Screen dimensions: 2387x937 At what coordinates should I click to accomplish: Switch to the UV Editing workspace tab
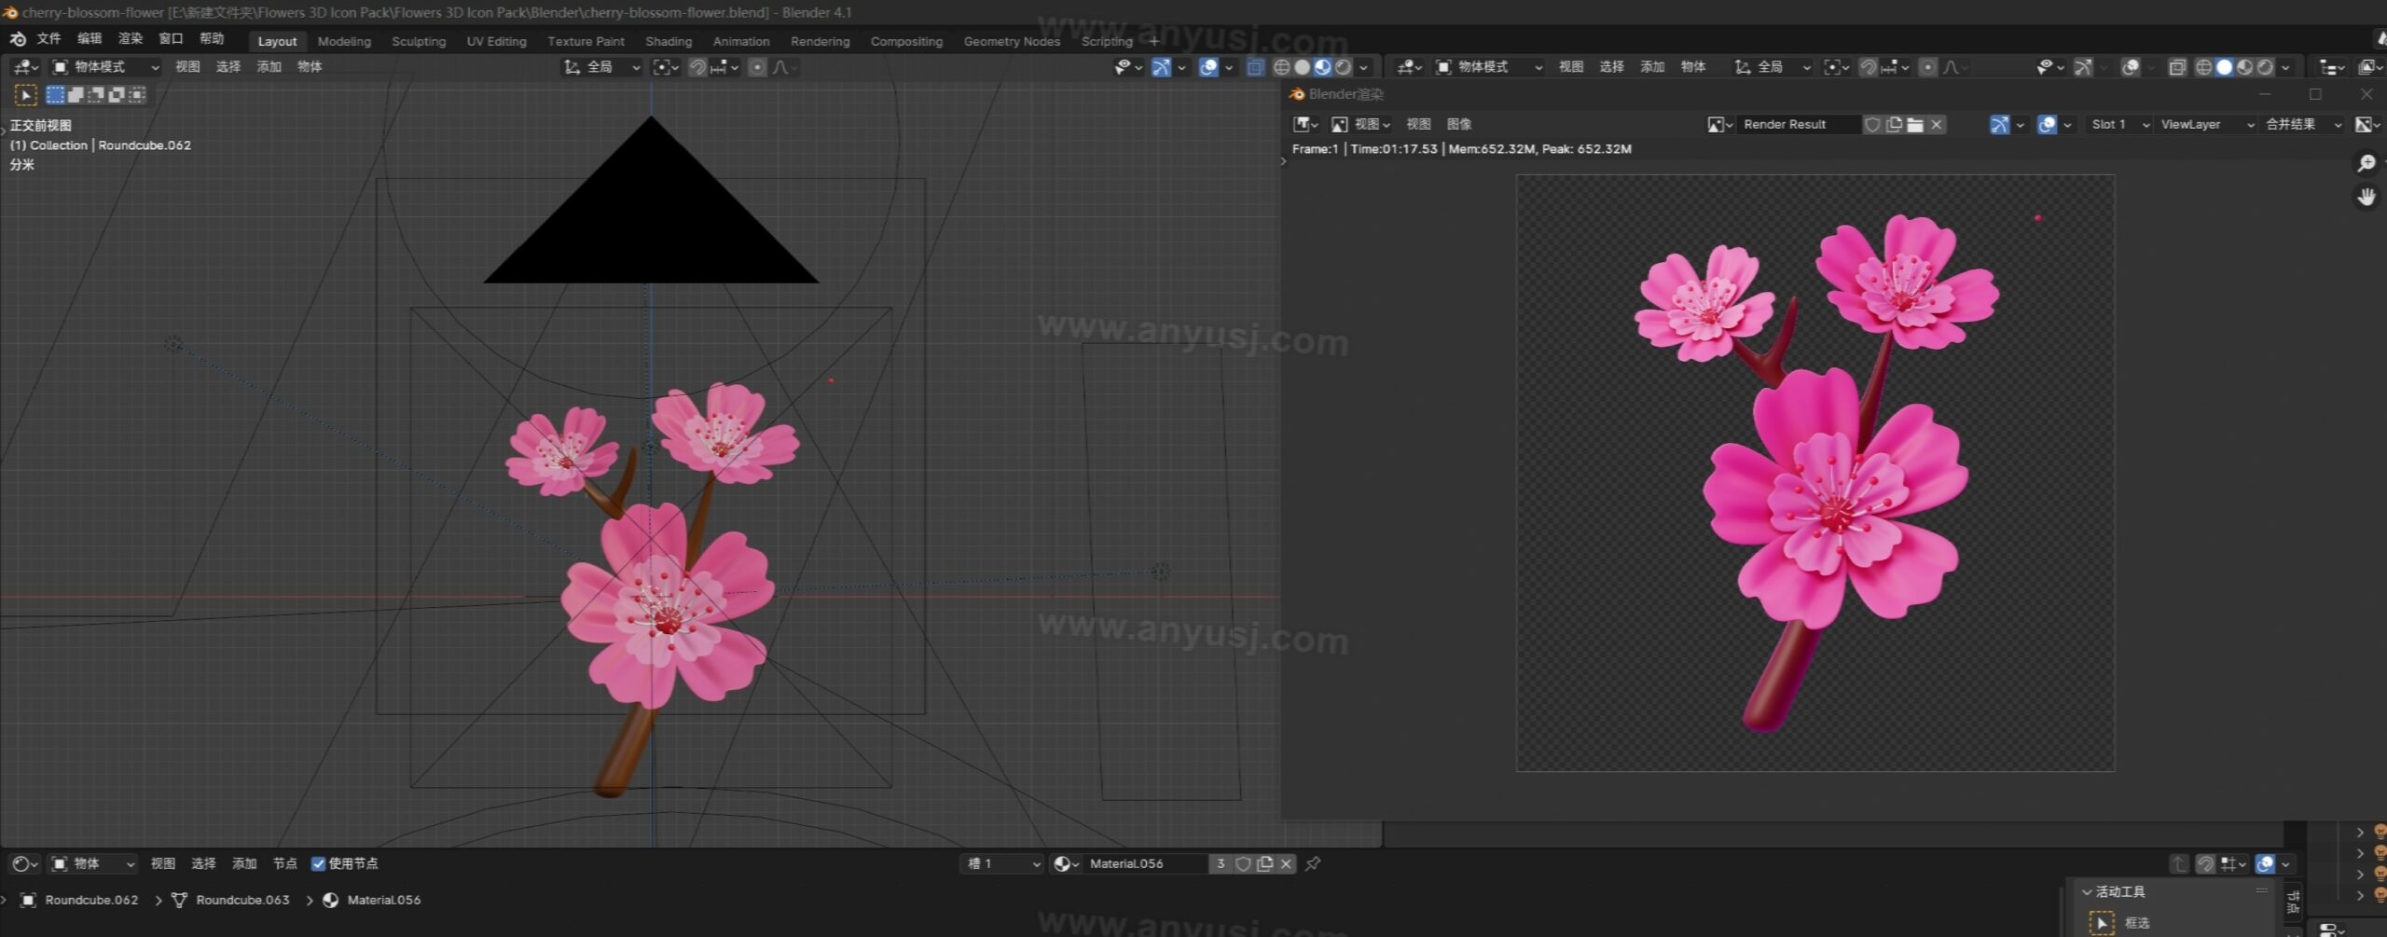[496, 42]
